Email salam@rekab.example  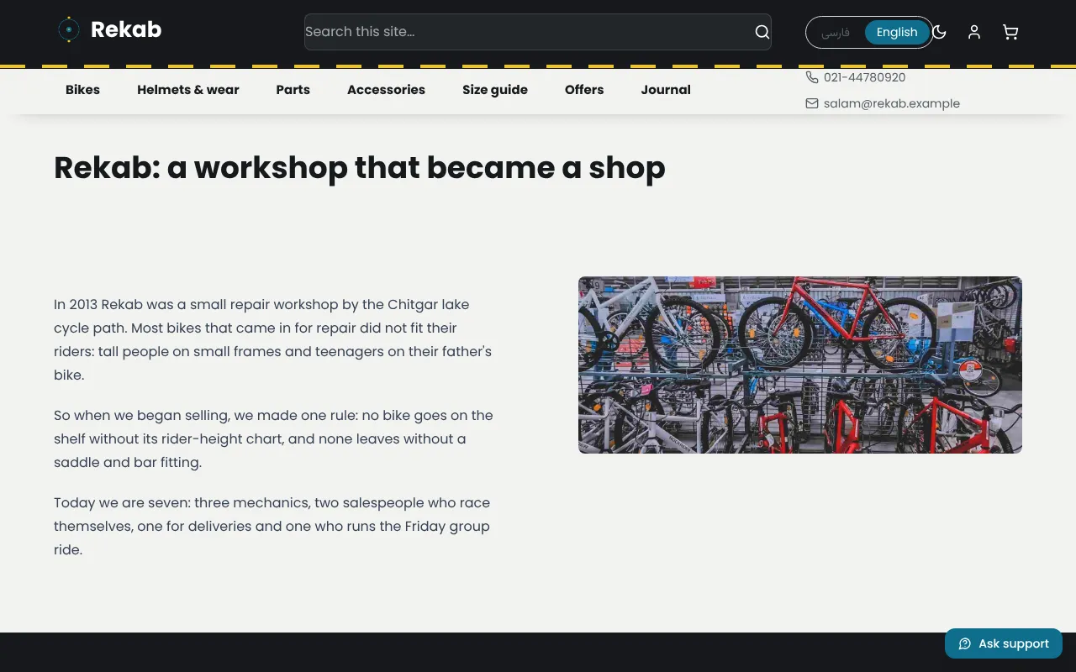coord(892,103)
